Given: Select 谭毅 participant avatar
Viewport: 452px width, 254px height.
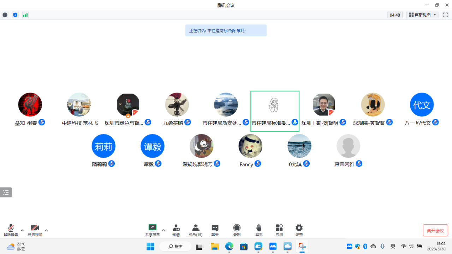Looking at the screenshot, I should click(x=152, y=146).
